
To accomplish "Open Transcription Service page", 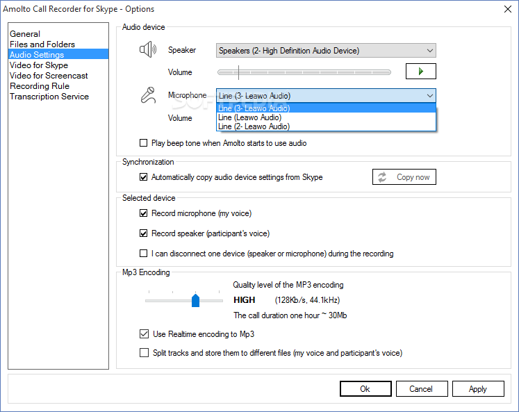I will click(x=58, y=97).
